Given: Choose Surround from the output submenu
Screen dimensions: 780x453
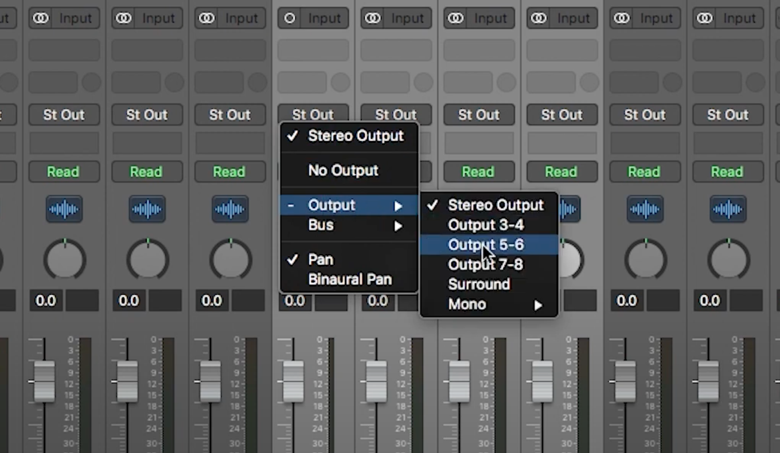Looking at the screenshot, I should (x=479, y=284).
